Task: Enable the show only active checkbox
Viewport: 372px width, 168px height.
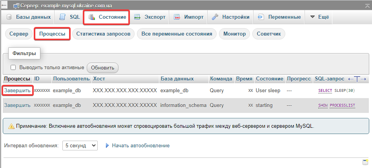Action: [x=13, y=68]
